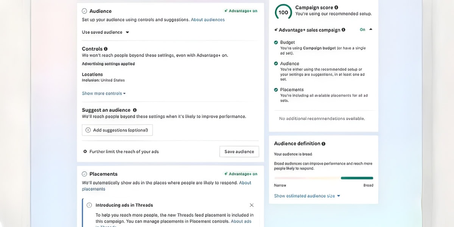Open the Use saved audience dropdown
Image resolution: width=454 pixels, height=227 pixels.
(x=106, y=33)
